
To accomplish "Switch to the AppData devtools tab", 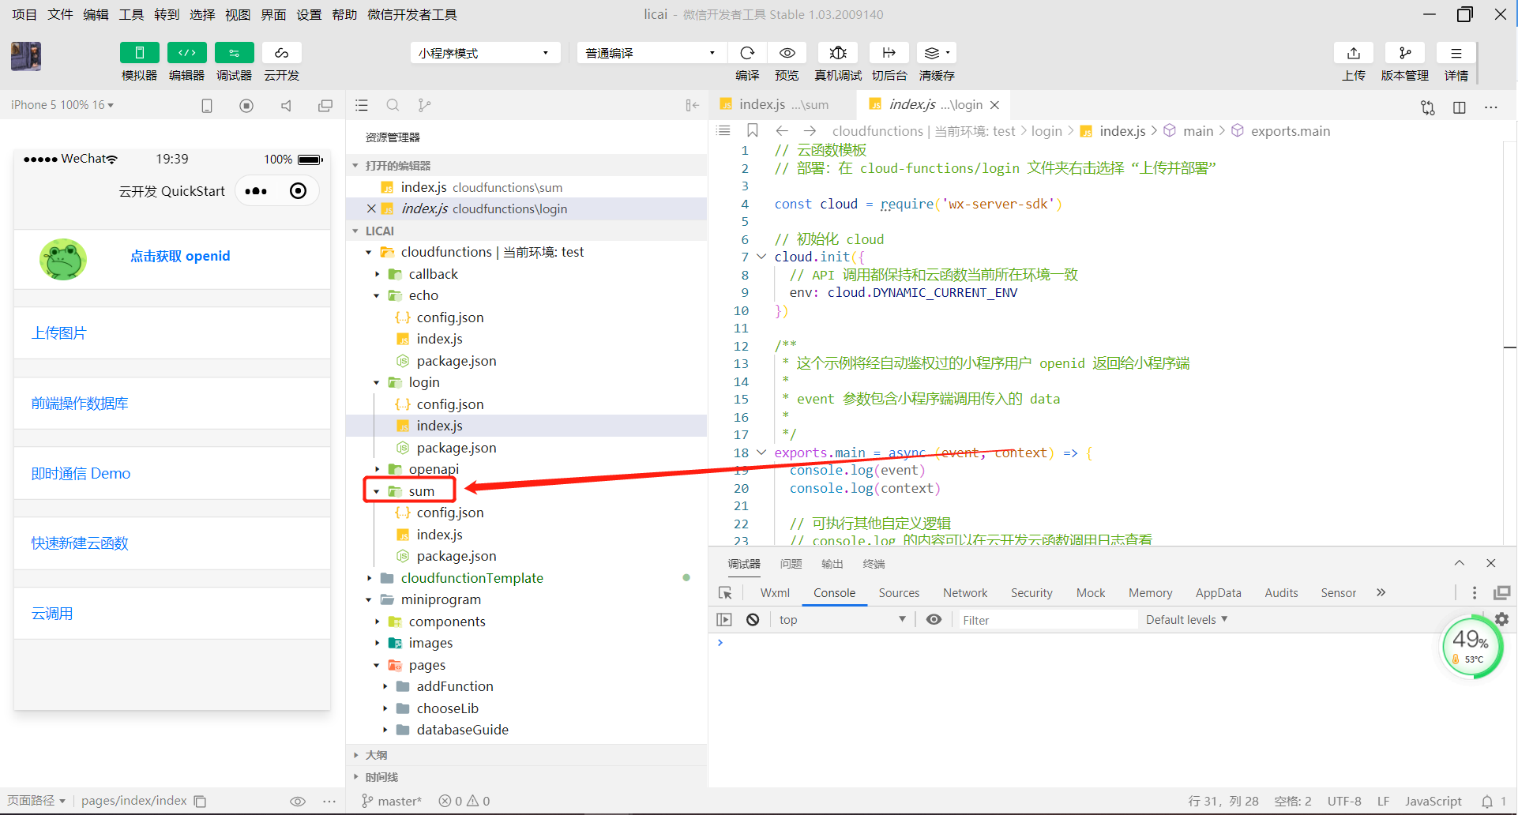I will [1218, 593].
